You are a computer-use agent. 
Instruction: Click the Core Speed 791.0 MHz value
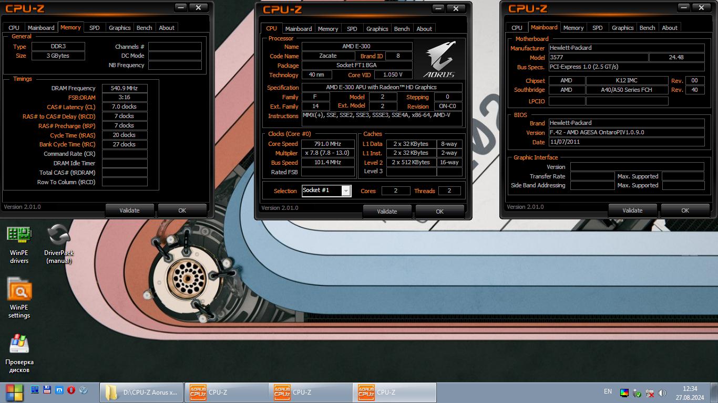tap(328, 144)
